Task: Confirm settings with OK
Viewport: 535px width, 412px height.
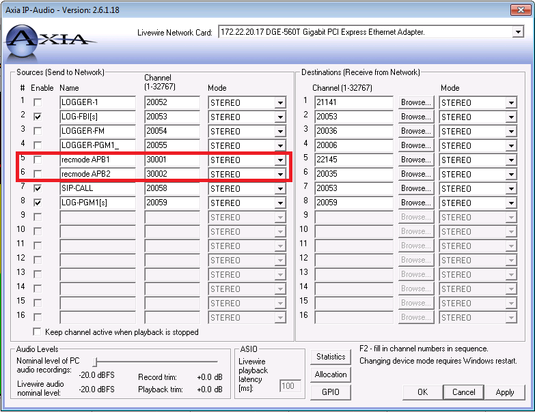Action: (422, 392)
